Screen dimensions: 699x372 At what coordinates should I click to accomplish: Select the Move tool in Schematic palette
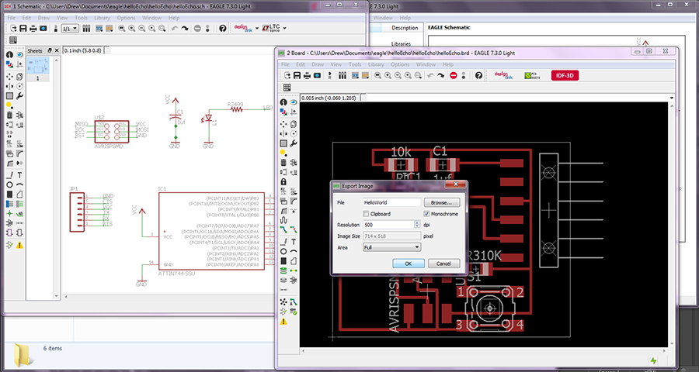coord(9,76)
